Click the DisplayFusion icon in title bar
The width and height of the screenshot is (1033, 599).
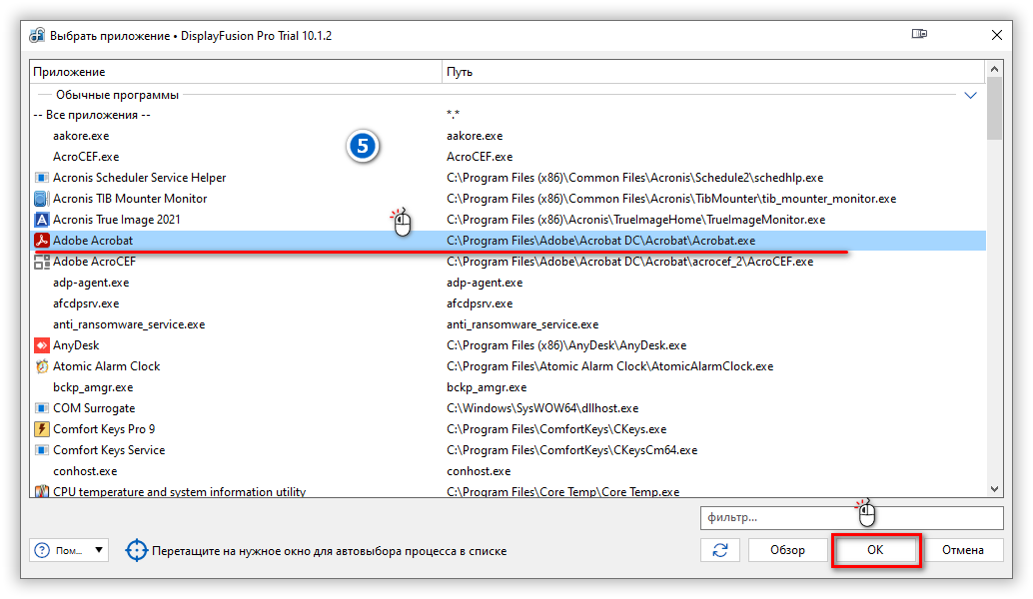point(37,36)
